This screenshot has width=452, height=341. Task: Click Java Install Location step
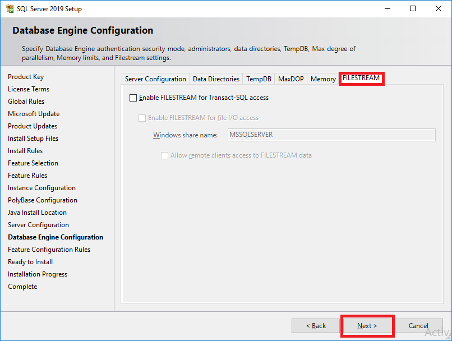pos(37,213)
